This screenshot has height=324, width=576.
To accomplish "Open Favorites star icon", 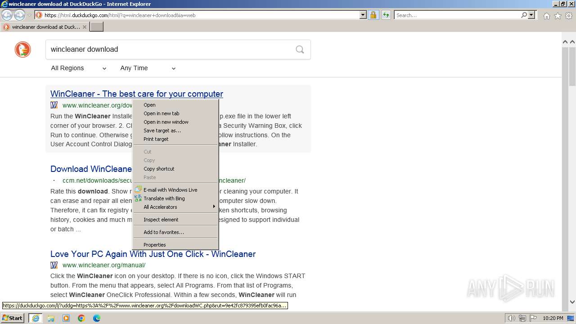I will [558, 16].
